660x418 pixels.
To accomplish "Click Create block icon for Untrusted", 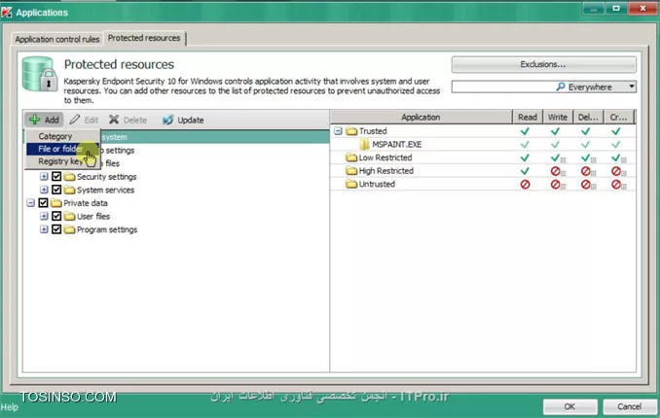I will [x=616, y=184].
